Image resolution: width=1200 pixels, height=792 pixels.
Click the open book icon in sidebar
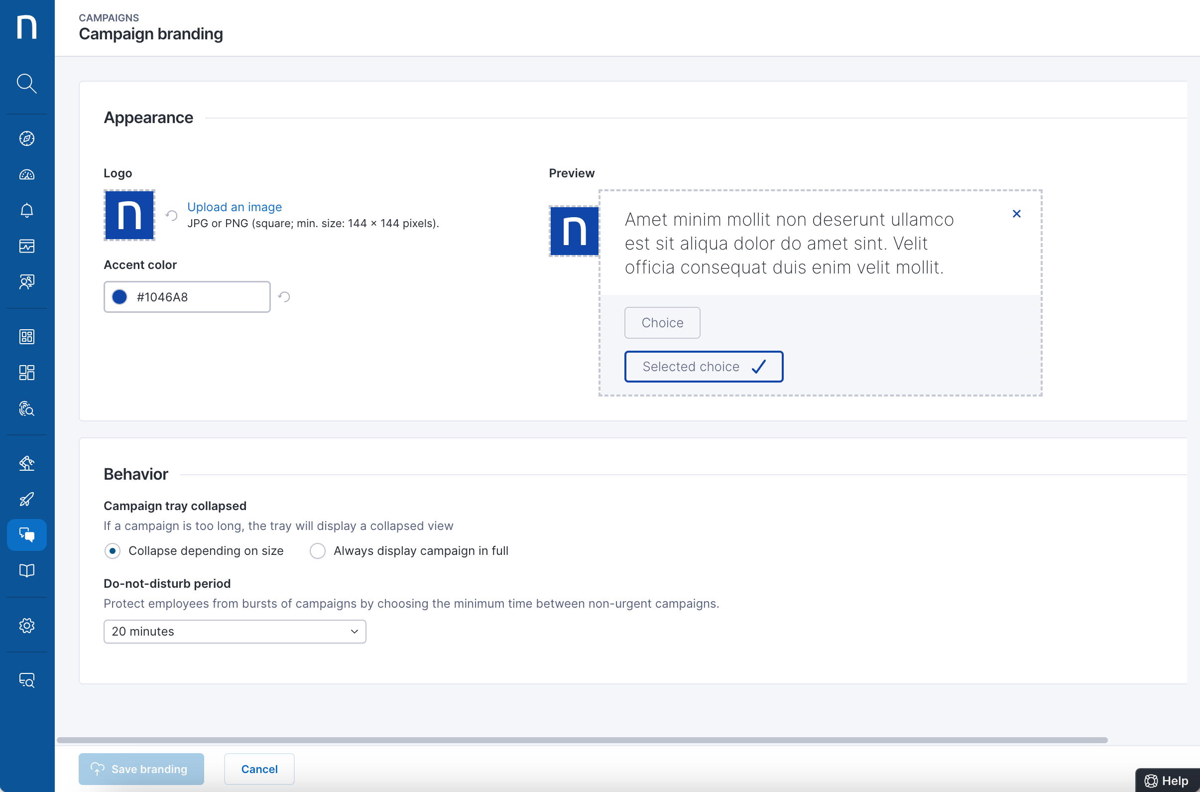click(x=27, y=570)
